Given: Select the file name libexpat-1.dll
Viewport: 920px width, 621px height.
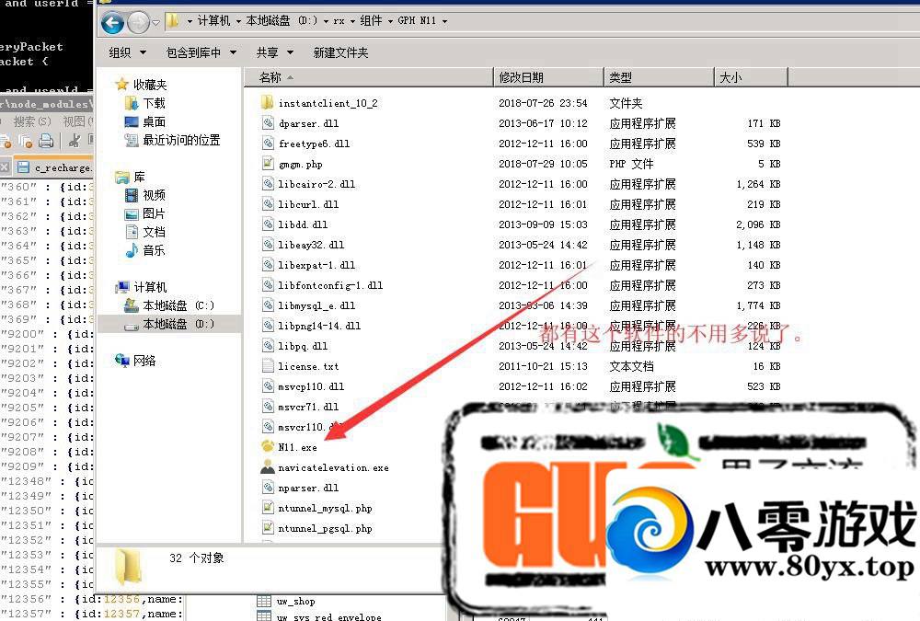Looking at the screenshot, I should point(316,265).
